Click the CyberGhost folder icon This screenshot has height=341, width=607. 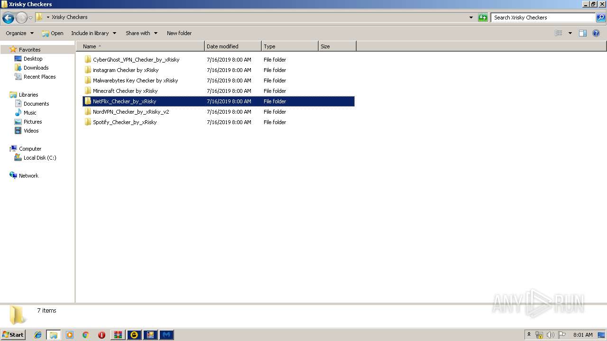(88, 60)
